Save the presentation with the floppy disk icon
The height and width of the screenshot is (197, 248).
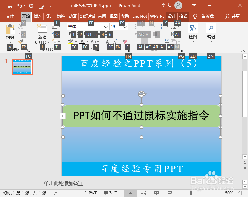point(10,6)
